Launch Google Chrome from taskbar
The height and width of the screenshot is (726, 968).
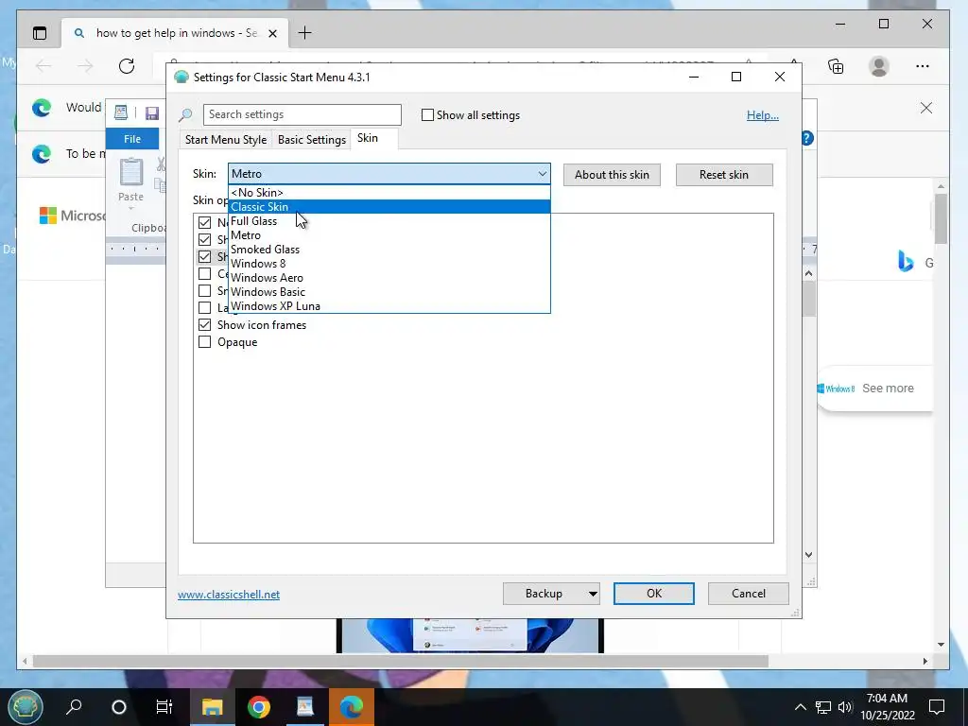point(259,707)
